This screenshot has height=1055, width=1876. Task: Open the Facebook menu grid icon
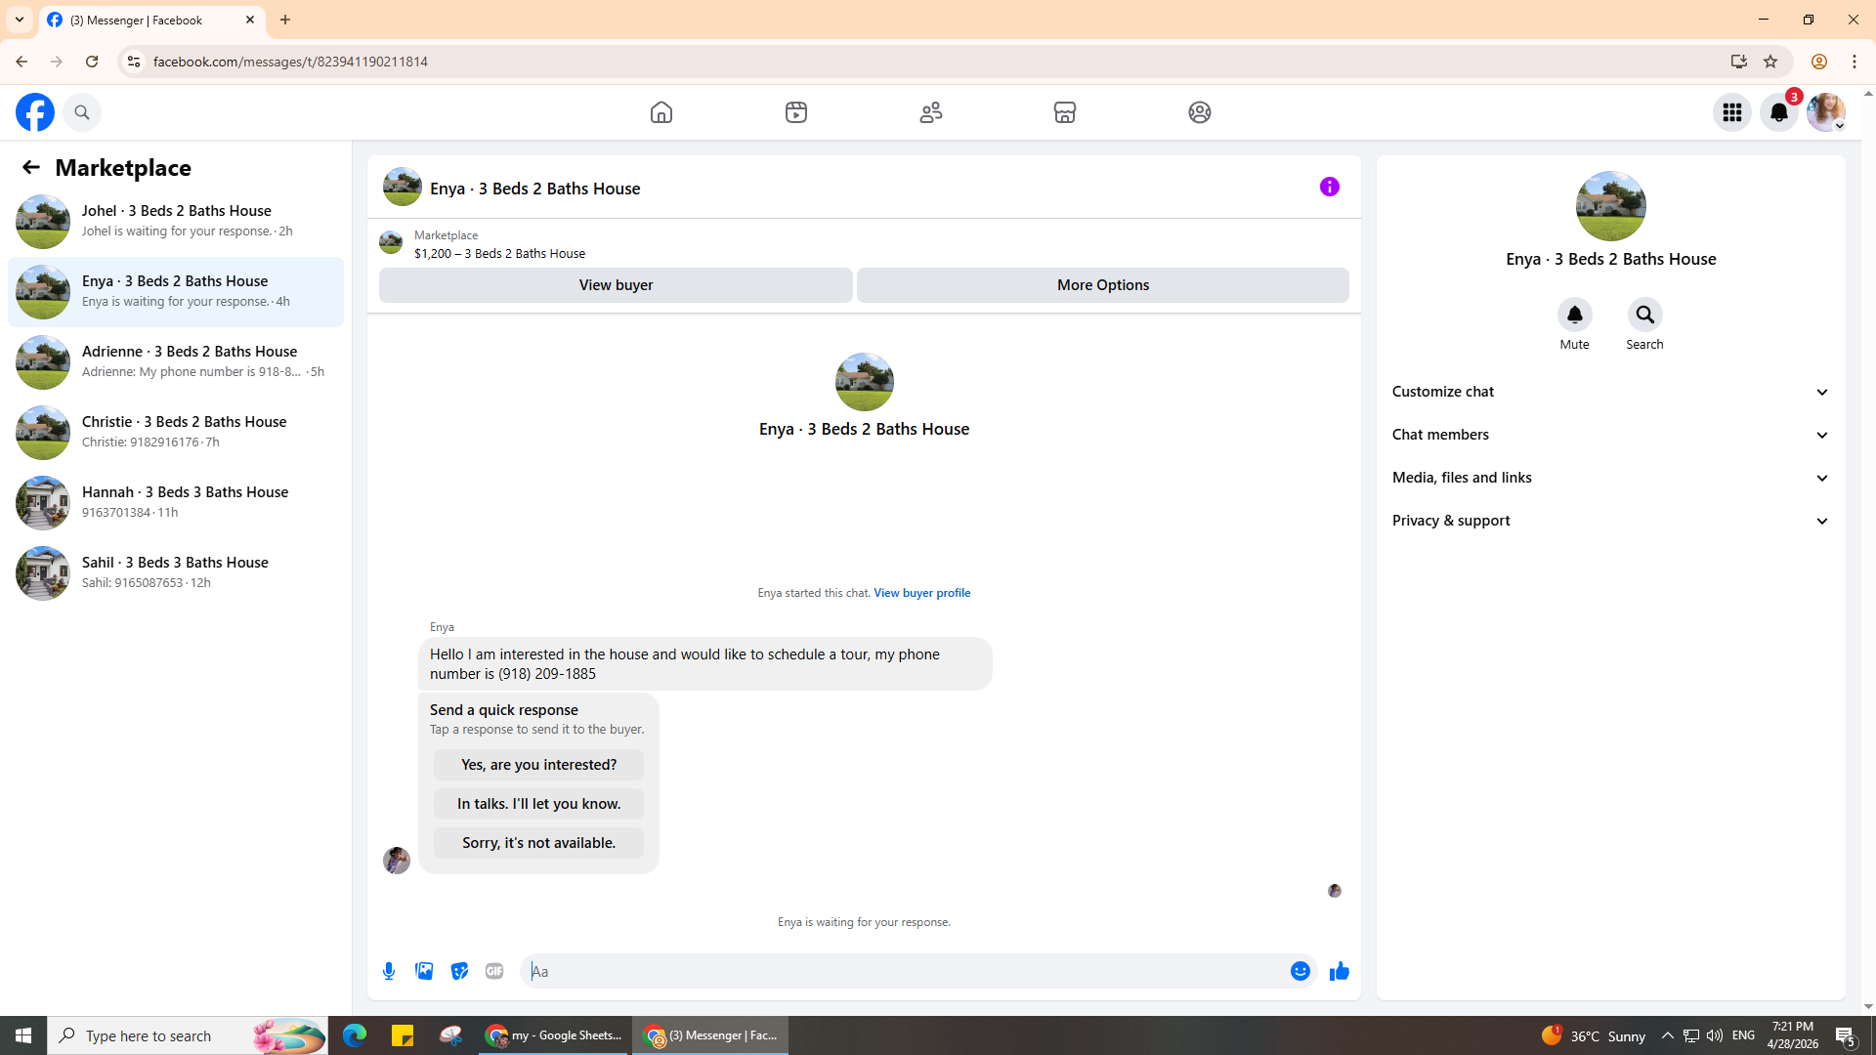tap(1732, 112)
